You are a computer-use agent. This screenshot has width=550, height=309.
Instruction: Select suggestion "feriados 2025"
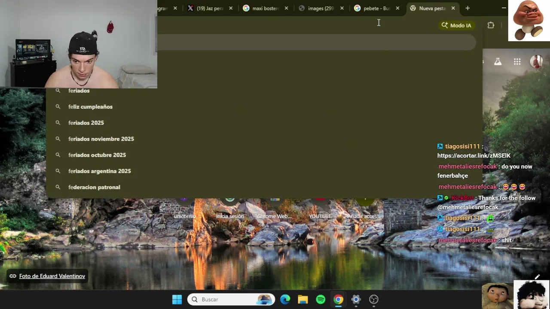click(264, 123)
